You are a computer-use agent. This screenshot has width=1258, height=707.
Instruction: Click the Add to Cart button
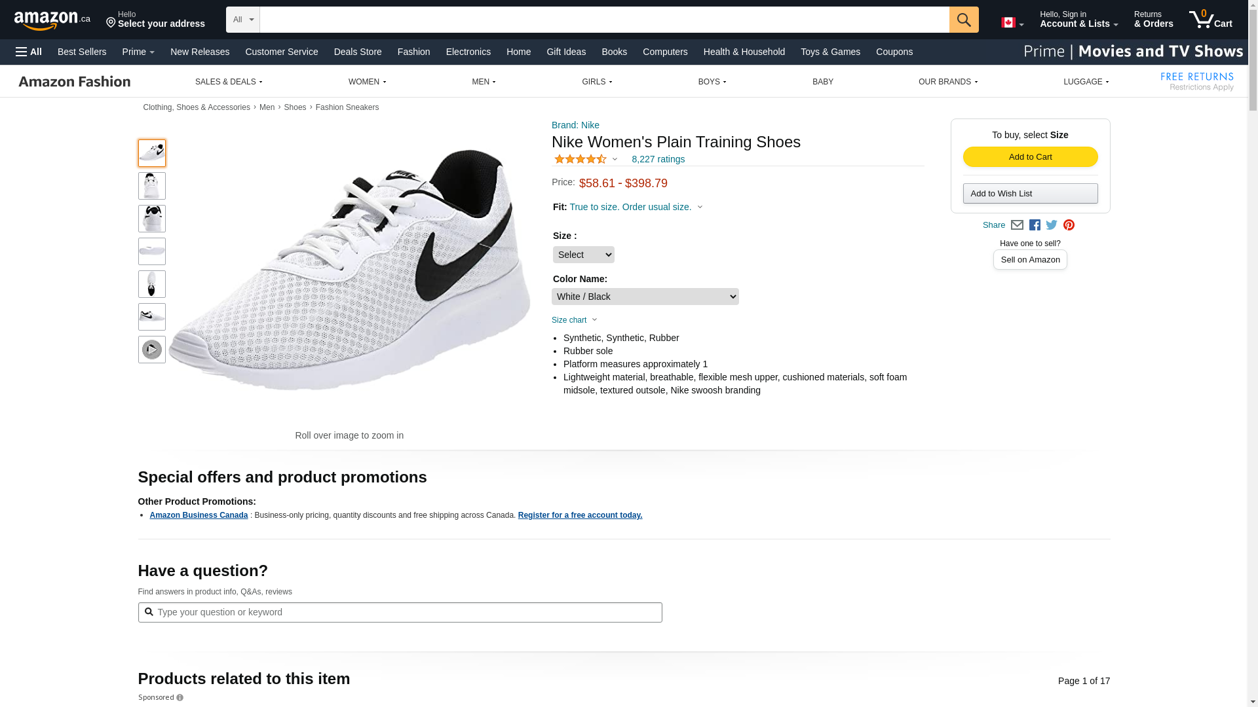[1030, 157]
